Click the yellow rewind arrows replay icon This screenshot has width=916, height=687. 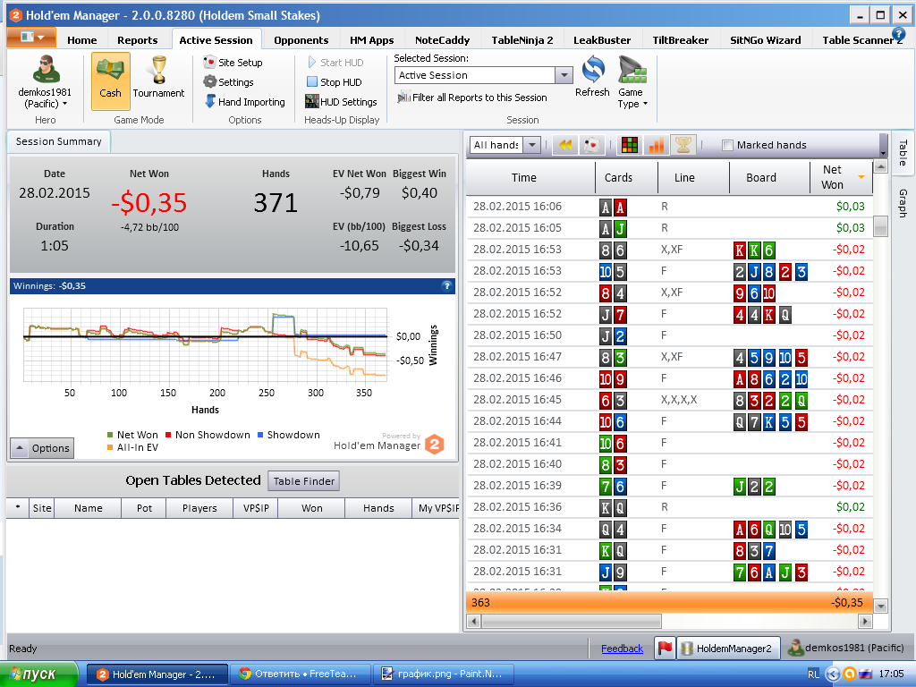(565, 145)
